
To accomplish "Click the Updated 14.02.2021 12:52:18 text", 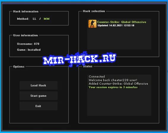I will tap(116, 25).
